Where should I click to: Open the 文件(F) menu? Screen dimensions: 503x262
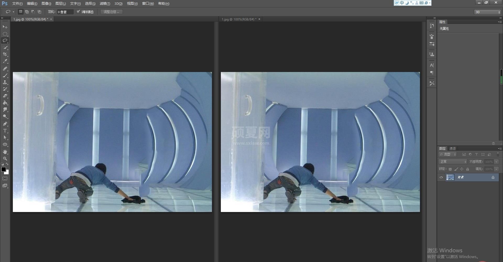pyautogui.click(x=17, y=4)
